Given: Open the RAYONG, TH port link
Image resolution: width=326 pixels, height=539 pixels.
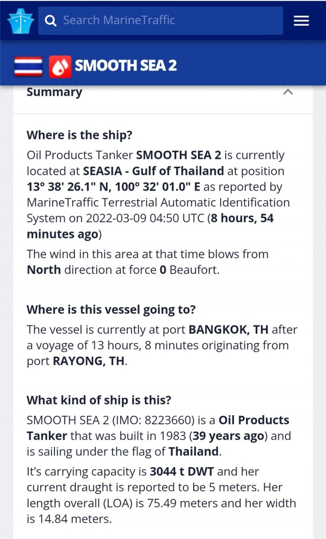Looking at the screenshot, I should 89,361.
